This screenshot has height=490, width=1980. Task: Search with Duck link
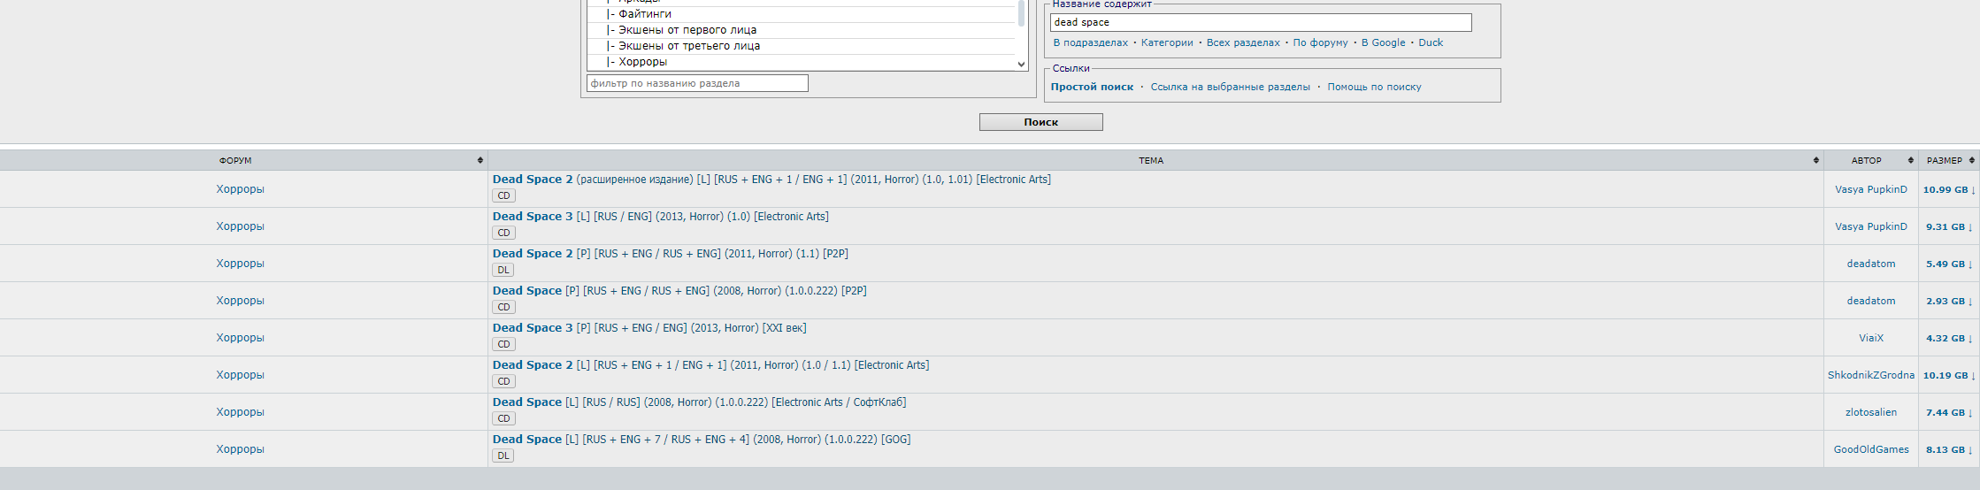click(x=1431, y=42)
